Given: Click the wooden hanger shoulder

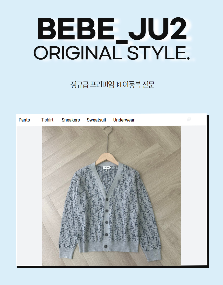Looking at the screenshot, I should tap(107, 158).
